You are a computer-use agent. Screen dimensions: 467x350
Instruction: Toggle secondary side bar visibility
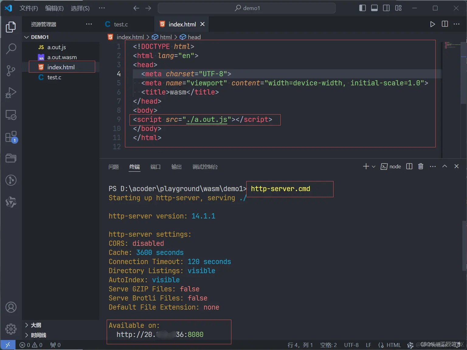386,8
